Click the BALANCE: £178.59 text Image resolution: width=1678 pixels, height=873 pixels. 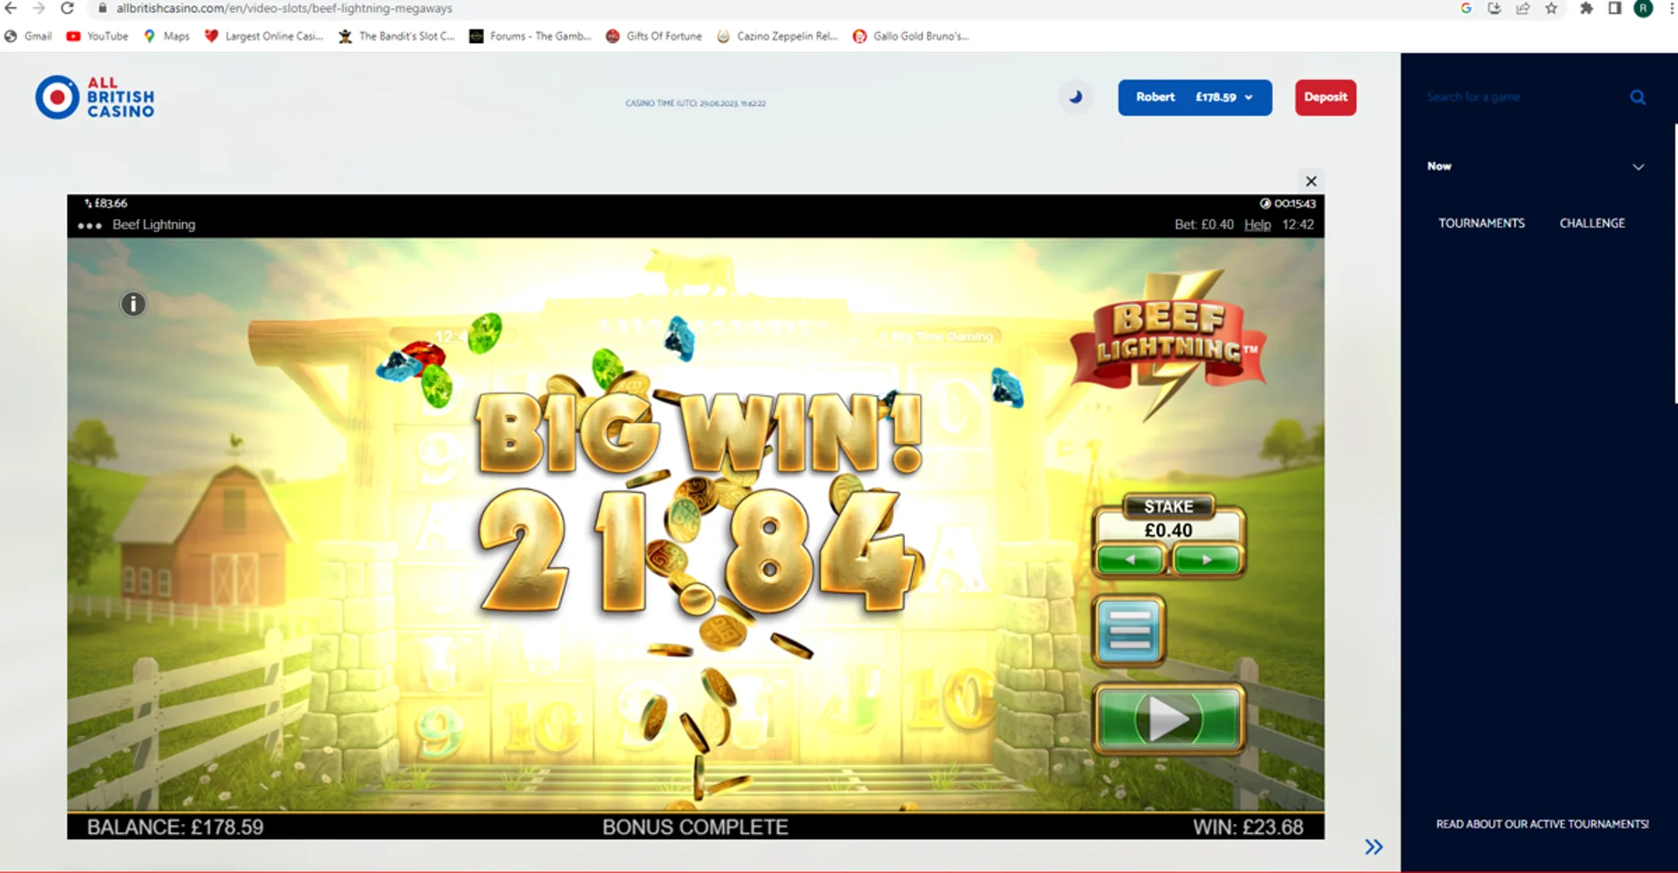175,827
